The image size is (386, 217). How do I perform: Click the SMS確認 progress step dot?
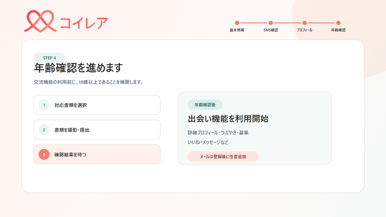pos(271,23)
